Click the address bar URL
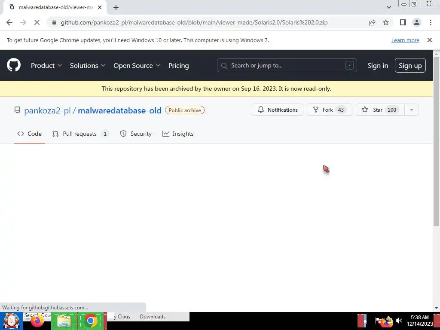Viewport: 440px width, 330px height. (194, 22)
